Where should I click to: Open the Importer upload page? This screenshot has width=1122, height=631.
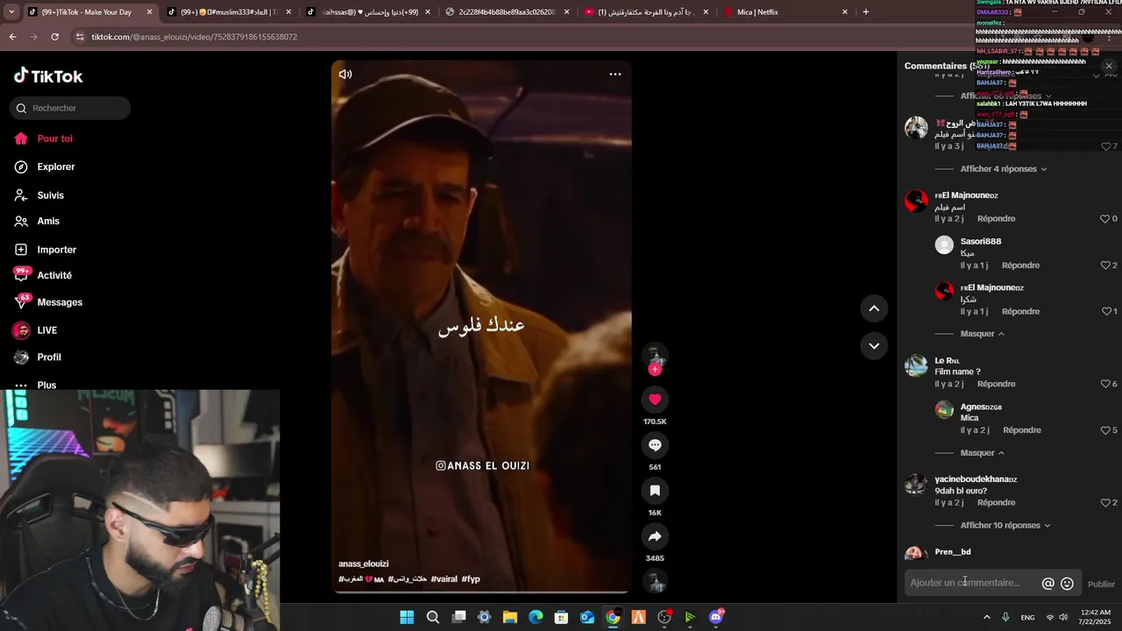pos(56,250)
